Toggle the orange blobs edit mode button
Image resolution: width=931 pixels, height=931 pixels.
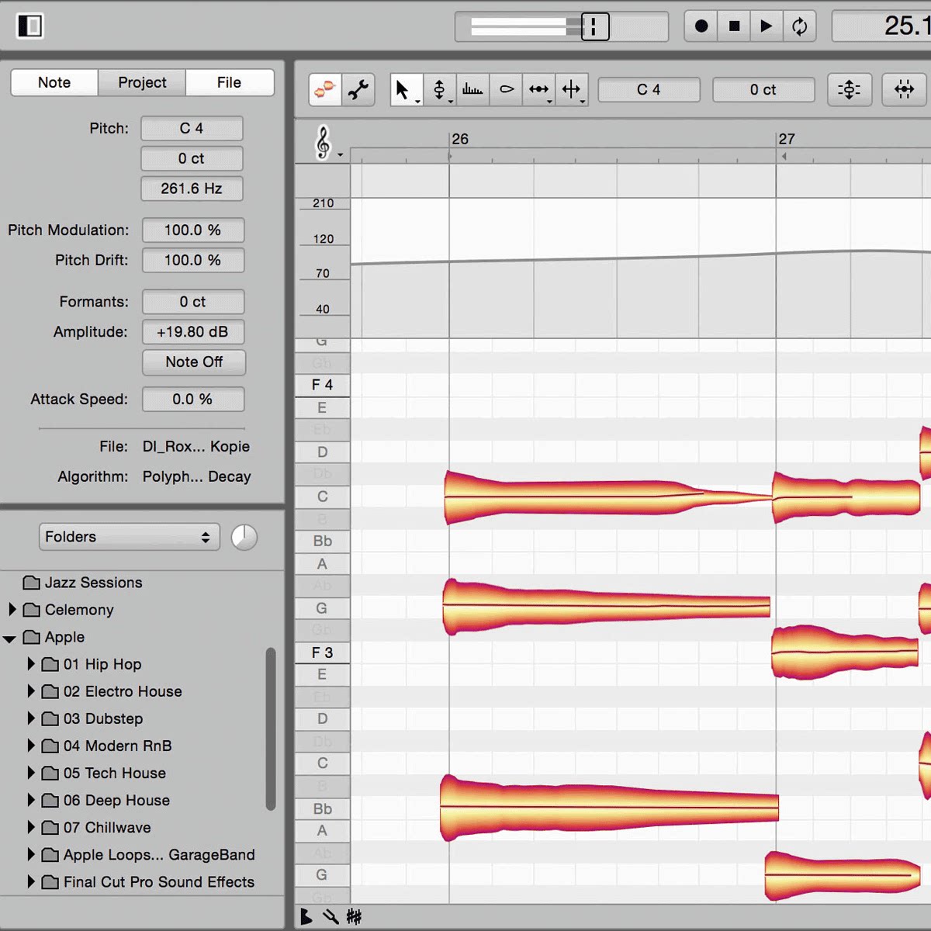point(324,90)
